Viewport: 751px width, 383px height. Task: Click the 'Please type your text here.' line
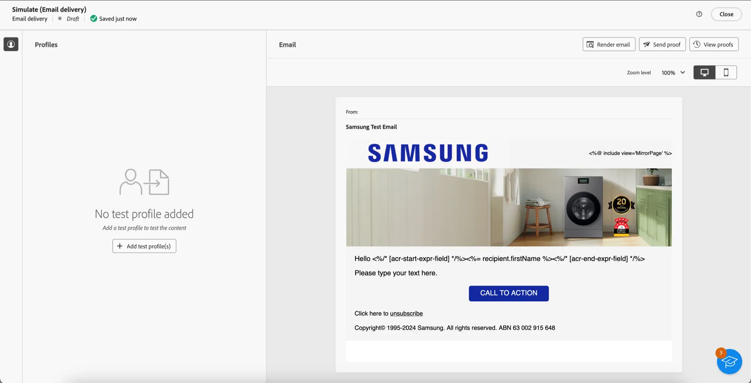[x=396, y=273]
